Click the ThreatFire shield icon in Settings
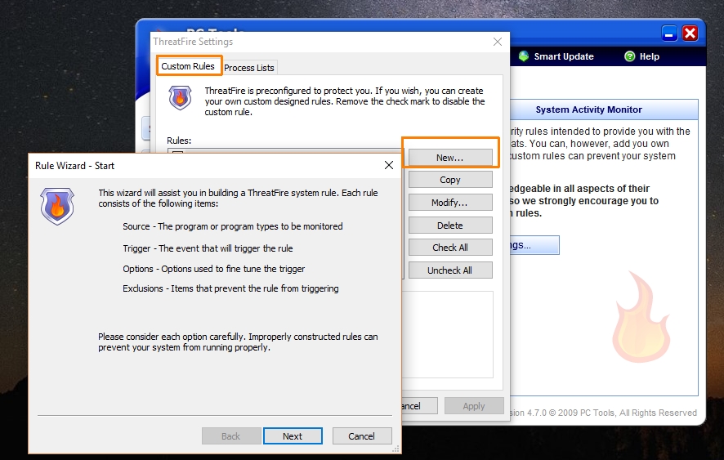 point(180,97)
